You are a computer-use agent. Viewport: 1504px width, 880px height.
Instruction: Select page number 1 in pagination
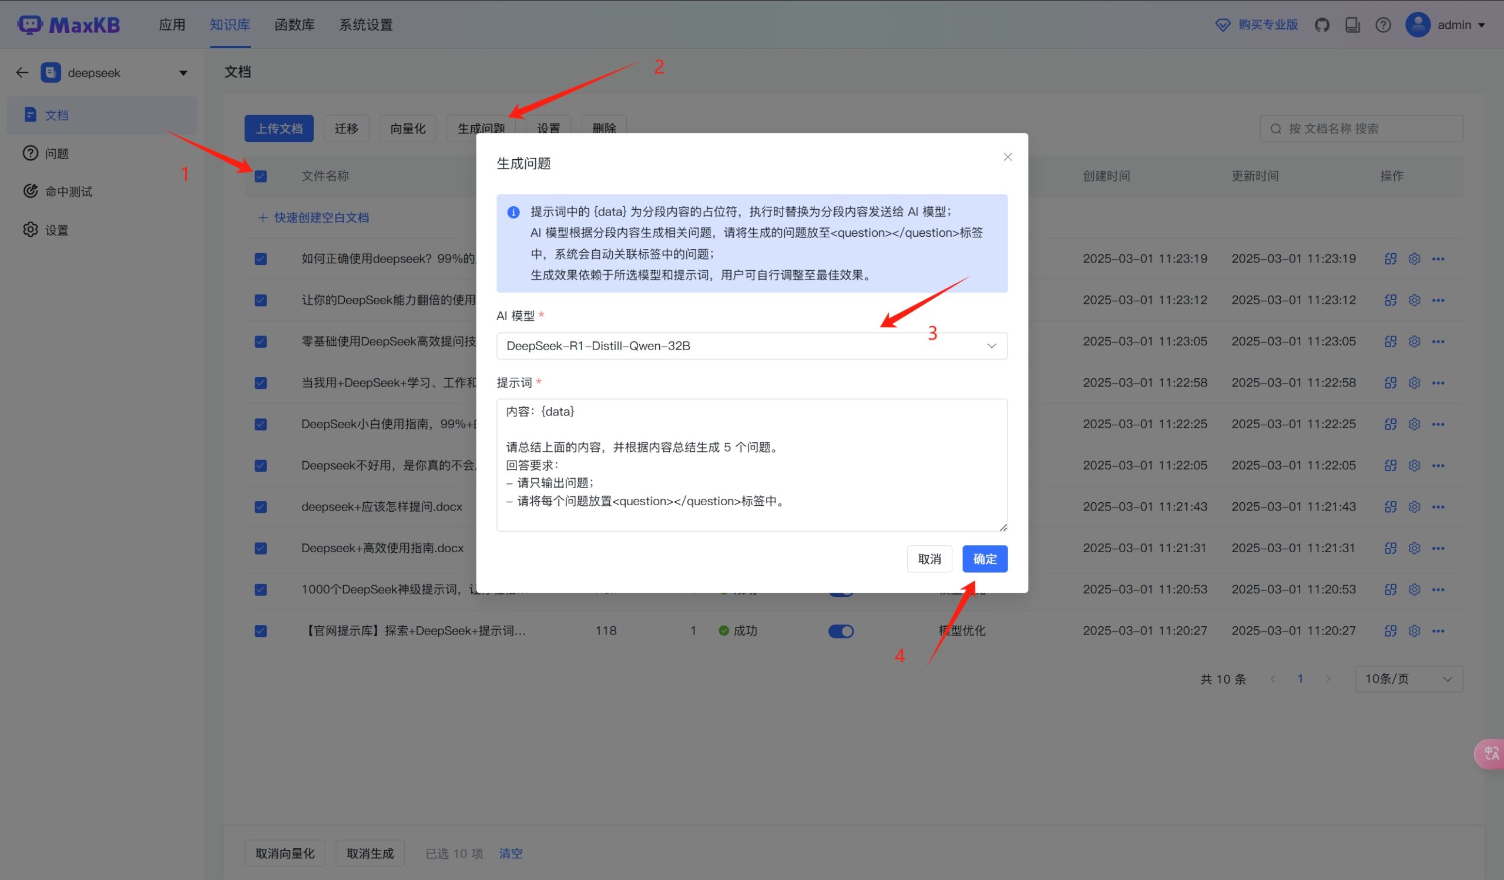tap(1300, 679)
